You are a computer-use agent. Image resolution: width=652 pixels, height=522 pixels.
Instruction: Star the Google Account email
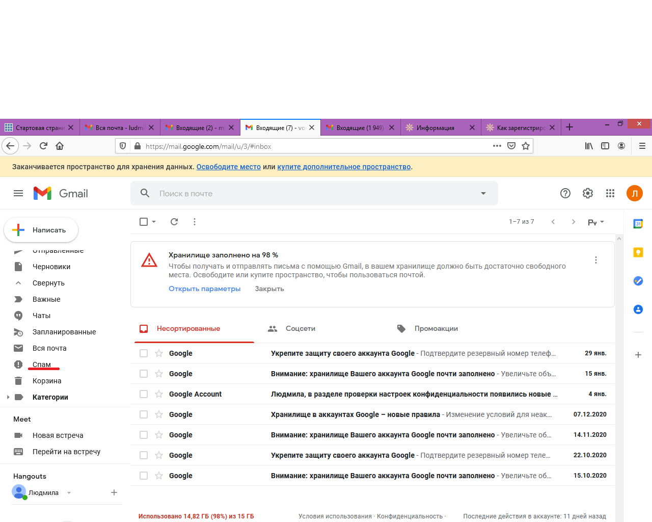coord(159,394)
